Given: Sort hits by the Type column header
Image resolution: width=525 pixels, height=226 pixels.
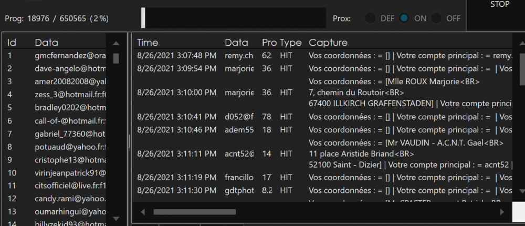Looking at the screenshot, I should 290,43.
